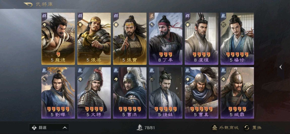The width and height of the screenshot is (290, 134).
Task: Click the up chevron on the filter box
Action: [65, 127]
